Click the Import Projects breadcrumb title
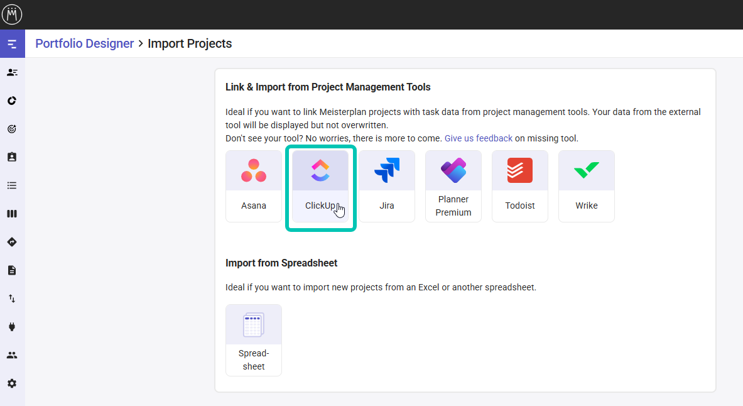This screenshot has width=743, height=406. pyautogui.click(x=190, y=43)
